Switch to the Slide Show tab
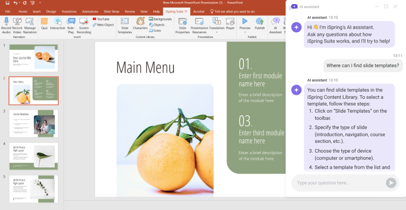 click(x=112, y=11)
